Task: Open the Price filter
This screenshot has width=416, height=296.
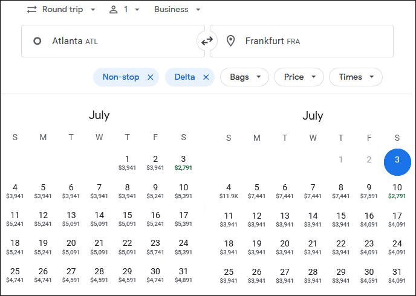Action: 299,77
